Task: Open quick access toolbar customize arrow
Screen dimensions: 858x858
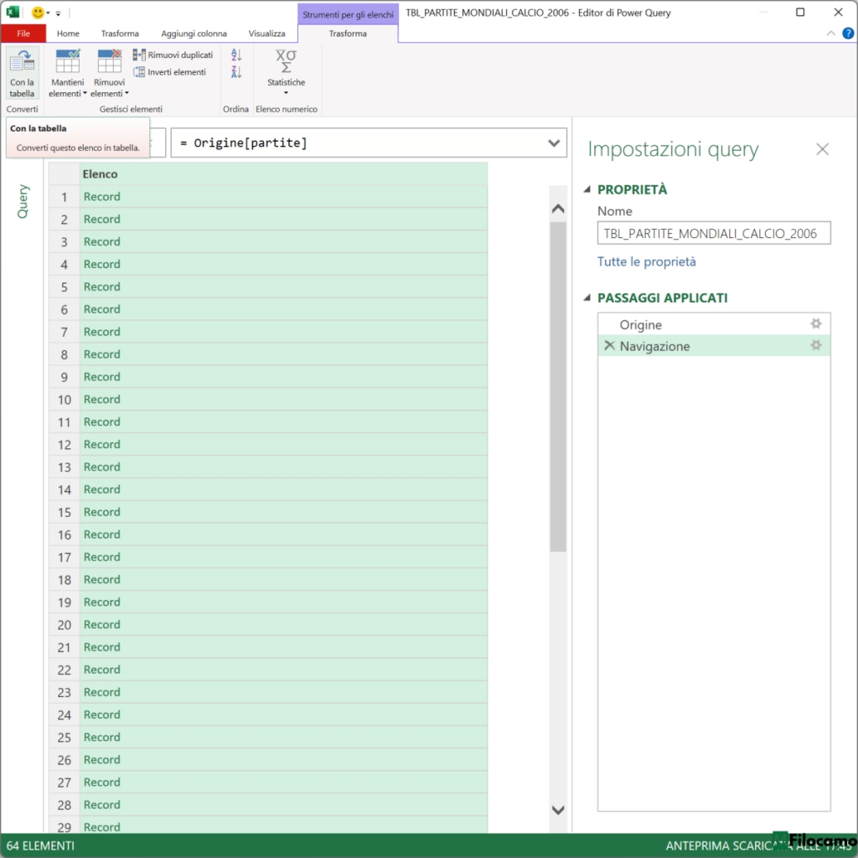Action: [58, 13]
